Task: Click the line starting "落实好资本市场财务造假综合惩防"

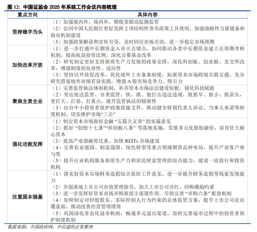Action: (148, 174)
